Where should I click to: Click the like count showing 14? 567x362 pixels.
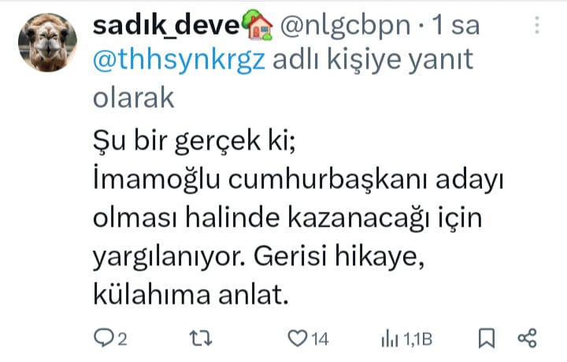[319, 339]
